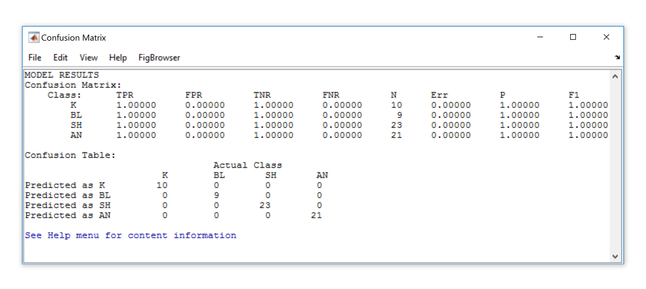Viewport: 646px width, 289px height.
Task: Click the 'Predicted as SH' row label
Action: [68, 205]
